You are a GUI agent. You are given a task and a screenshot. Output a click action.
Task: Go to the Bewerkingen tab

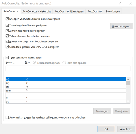pos(113,11)
